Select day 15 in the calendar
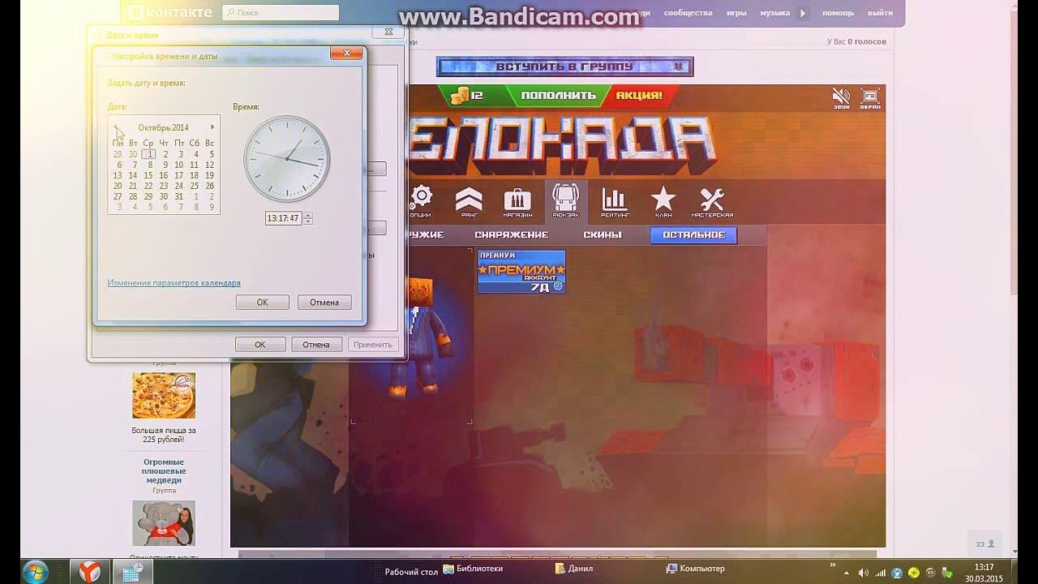 [x=148, y=175]
